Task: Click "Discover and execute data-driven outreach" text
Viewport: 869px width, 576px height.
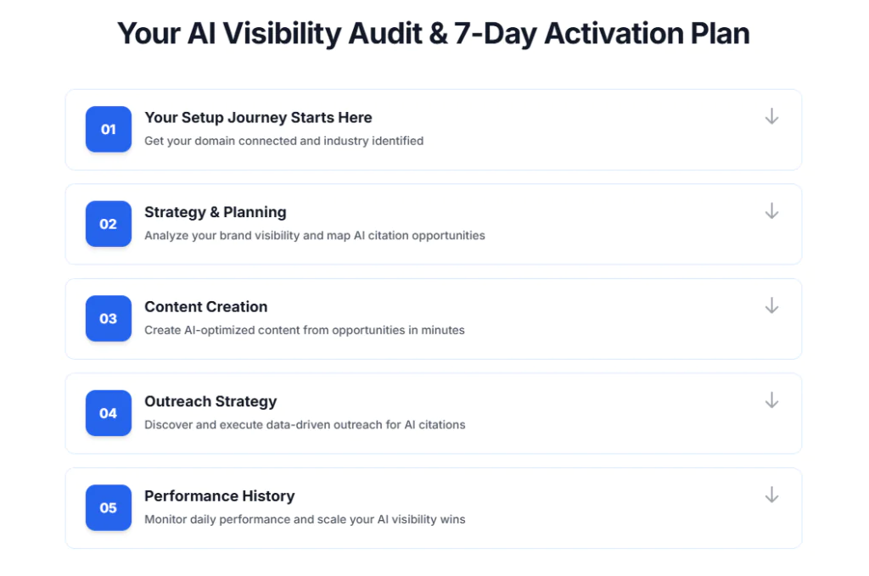Action: 305,424
